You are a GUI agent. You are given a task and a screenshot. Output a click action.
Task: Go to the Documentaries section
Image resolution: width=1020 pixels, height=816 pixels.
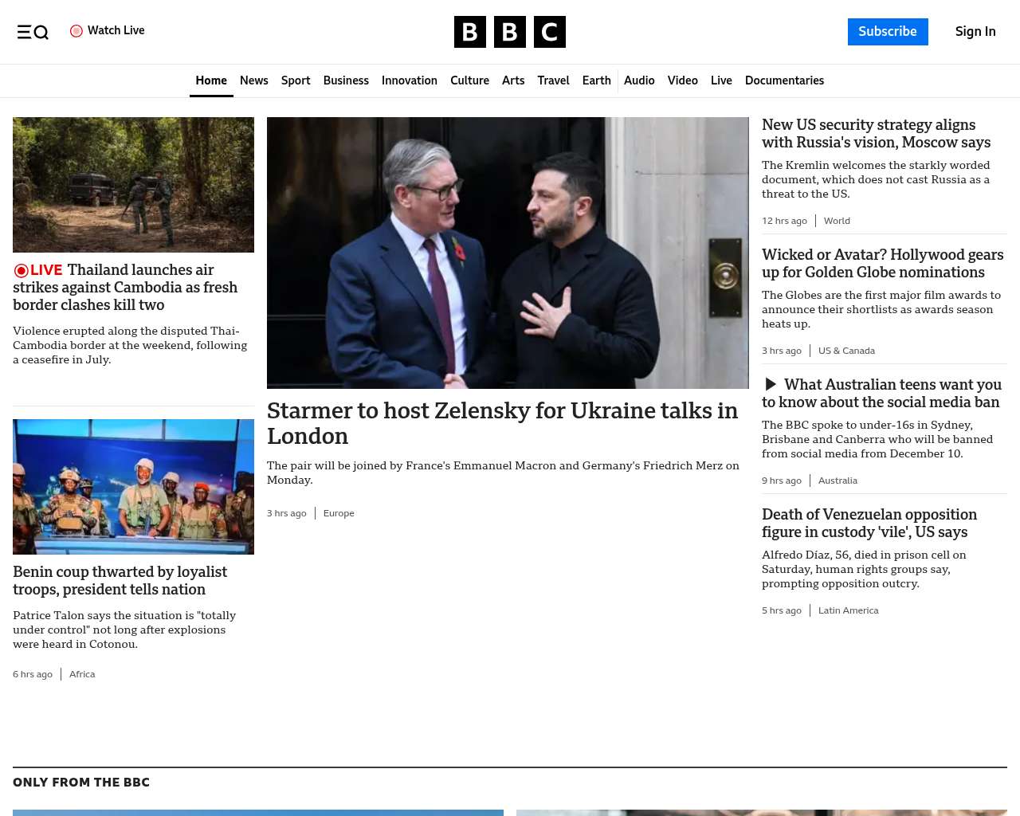coord(784,80)
